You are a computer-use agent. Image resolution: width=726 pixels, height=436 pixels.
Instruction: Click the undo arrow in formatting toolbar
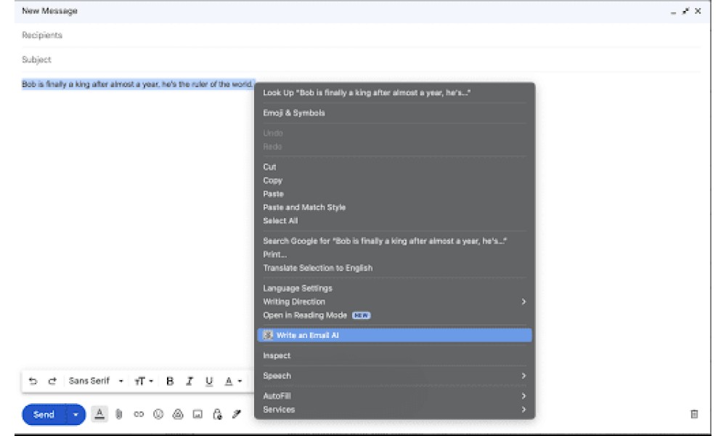[33, 381]
